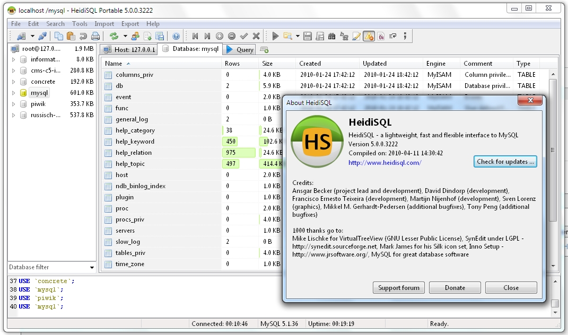Click the blue Help question icon
Image resolution: width=568 pixels, height=335 pixels.
[x=176, y=36]
